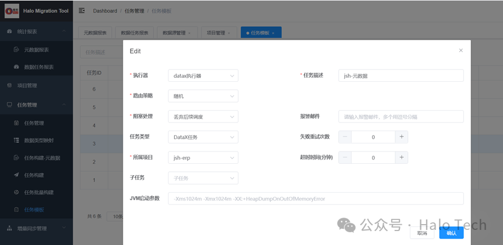Viewport: 503px width, 245px height.
Task: Click the 取消 cancel button
Action: coord(422,233)
